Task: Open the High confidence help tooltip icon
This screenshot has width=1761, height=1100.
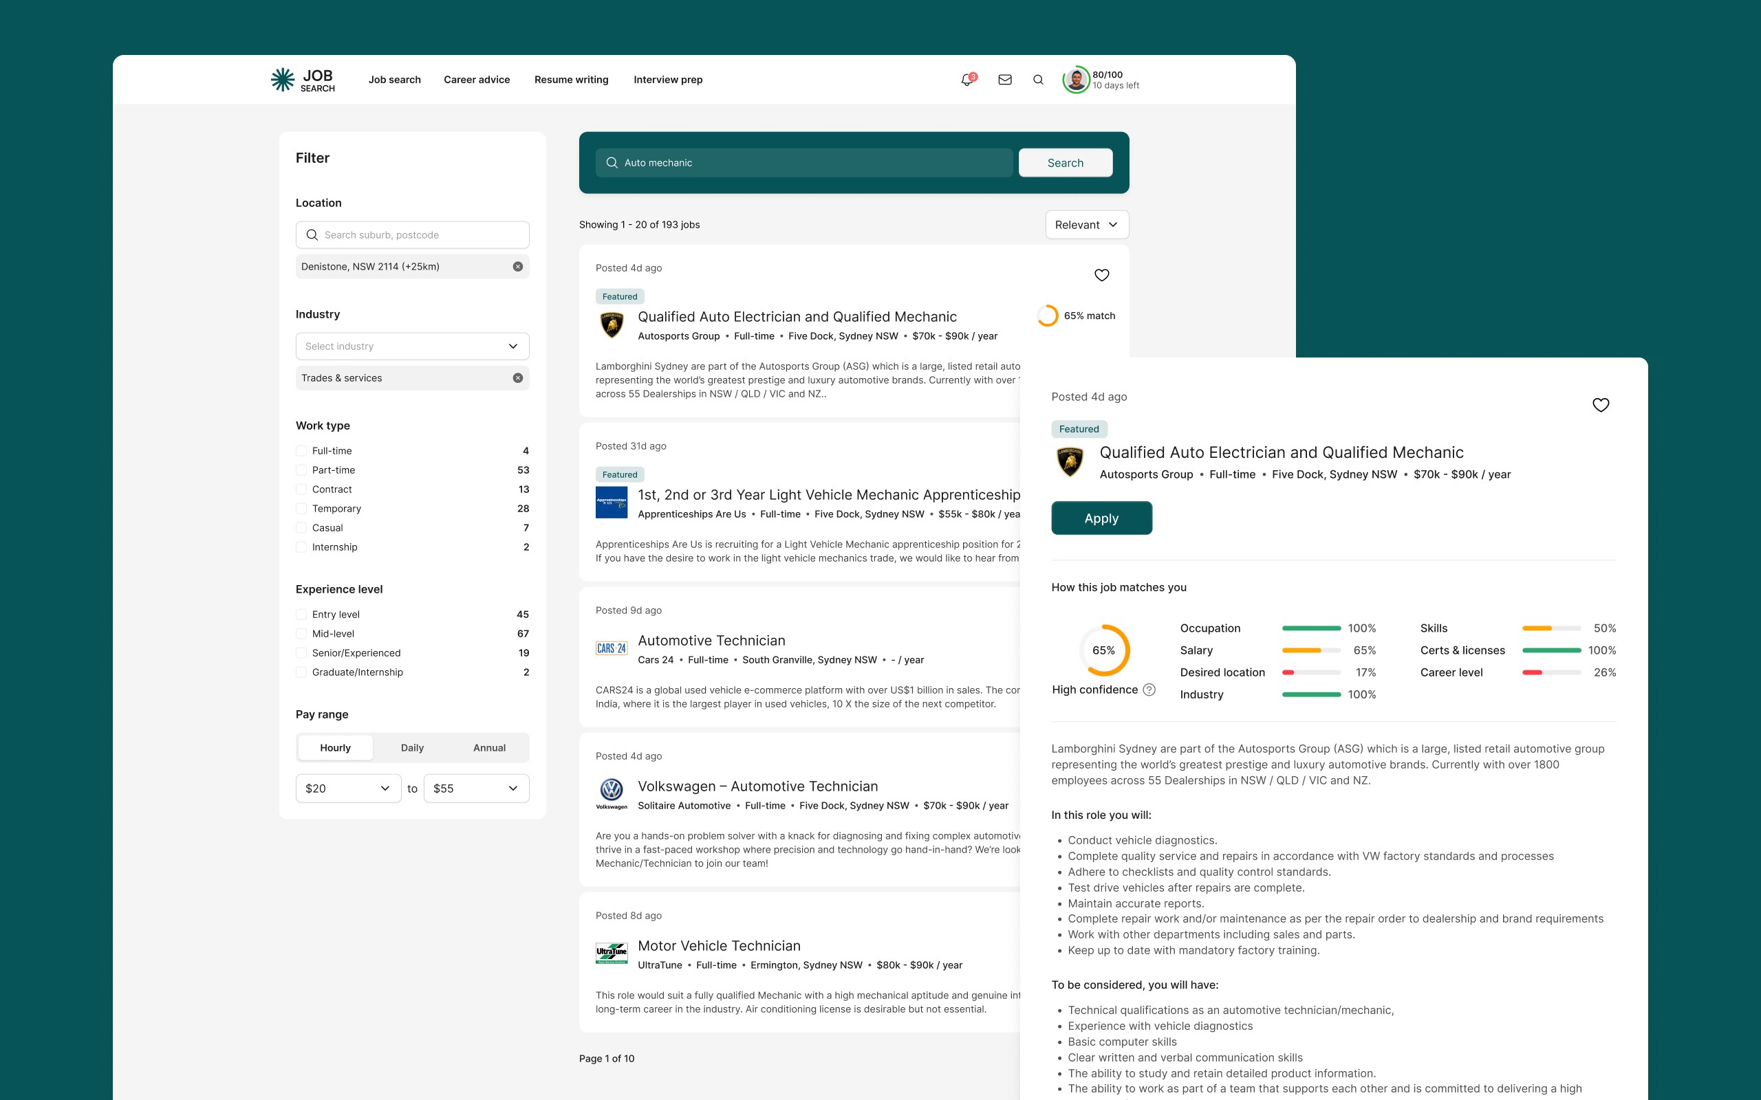Action: click(x=1149, y=689)
